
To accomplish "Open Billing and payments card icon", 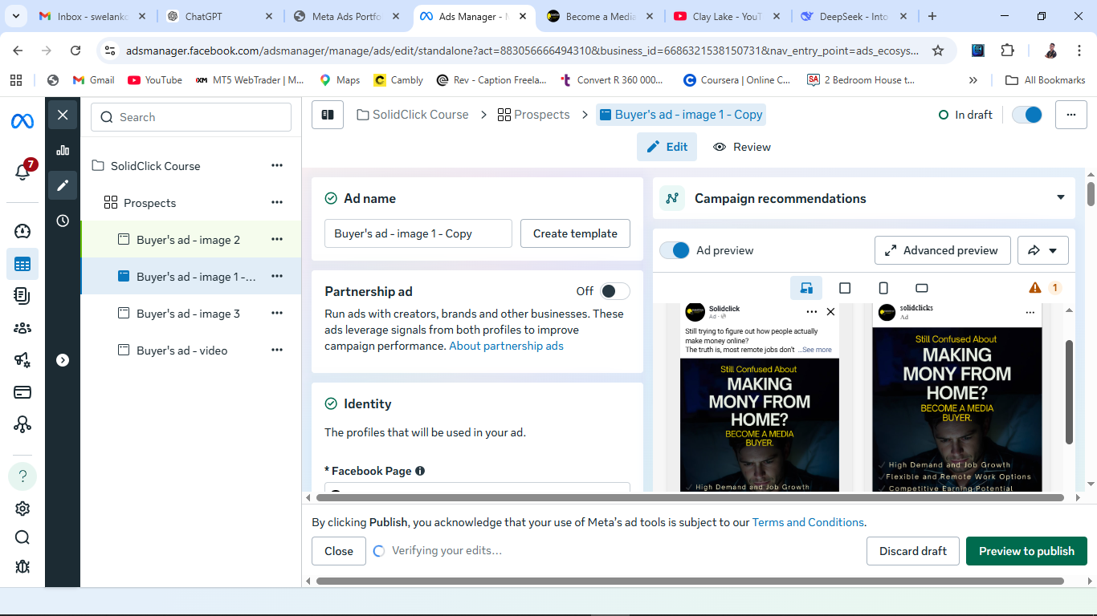I will (x=22, y=392).
